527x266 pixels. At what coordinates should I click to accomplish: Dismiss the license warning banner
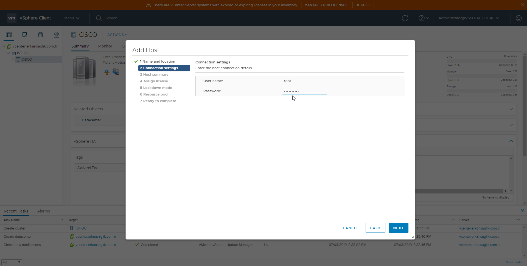click(523, 5)
